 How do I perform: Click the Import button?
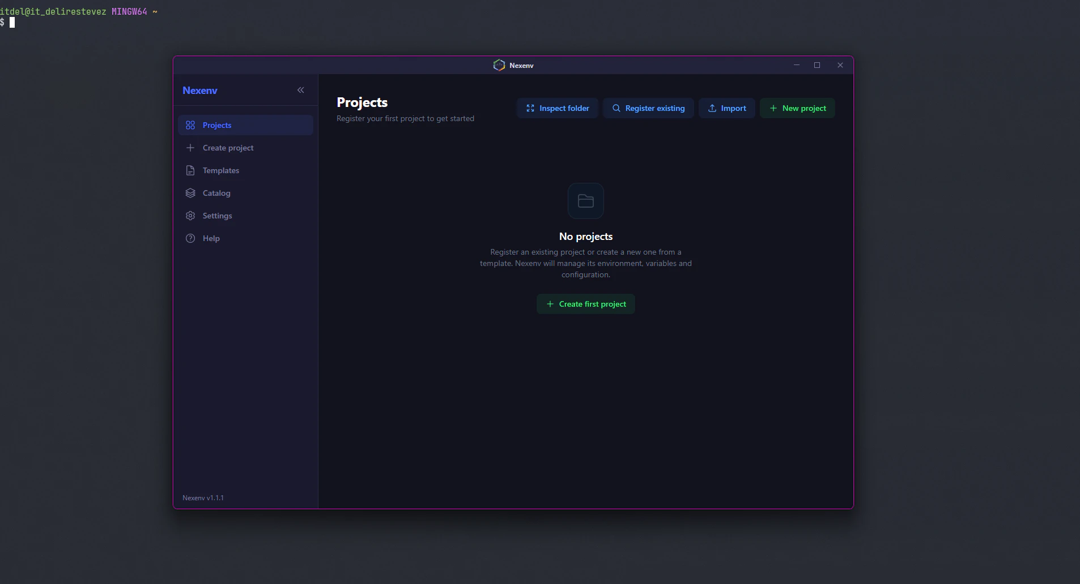click(x=727, y=108)
